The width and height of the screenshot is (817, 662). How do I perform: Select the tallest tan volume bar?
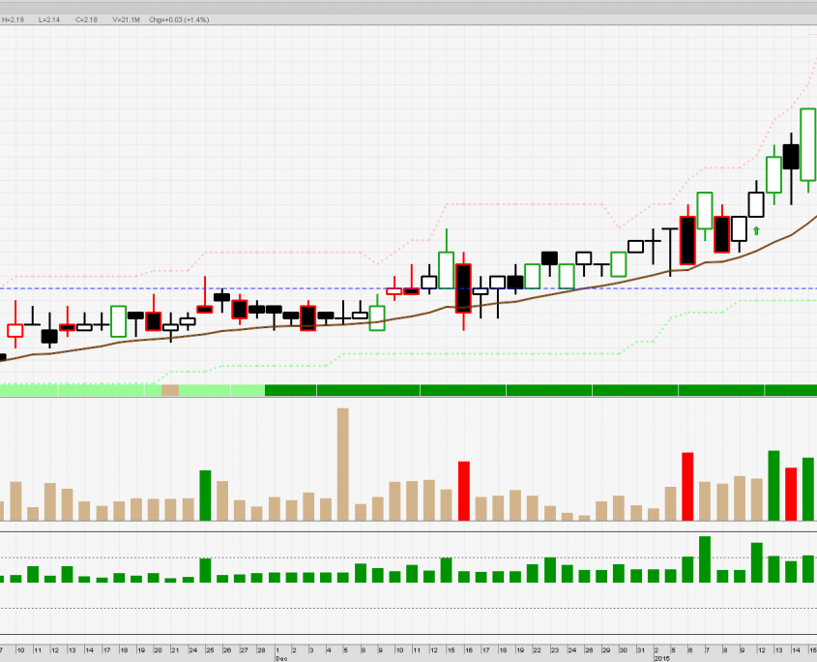(342, 464)
